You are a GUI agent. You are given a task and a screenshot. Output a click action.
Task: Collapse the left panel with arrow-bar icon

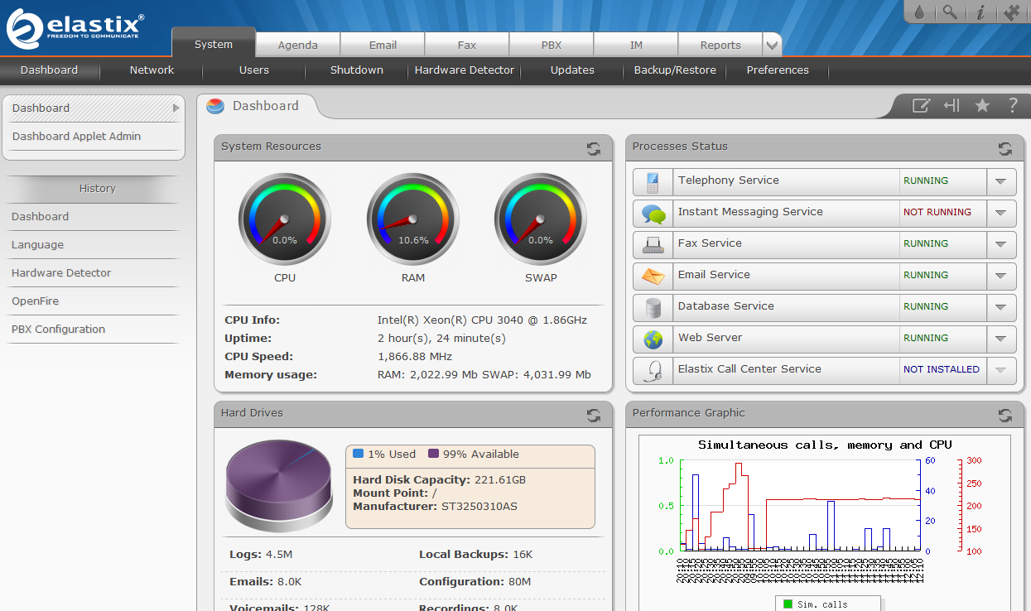click(x=952, y=105)
